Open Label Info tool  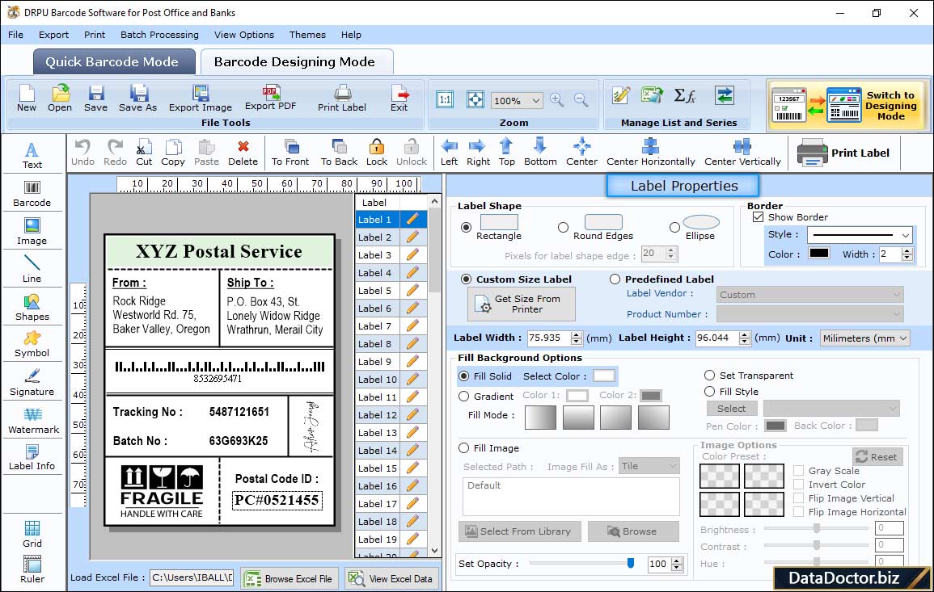[32, 458]
